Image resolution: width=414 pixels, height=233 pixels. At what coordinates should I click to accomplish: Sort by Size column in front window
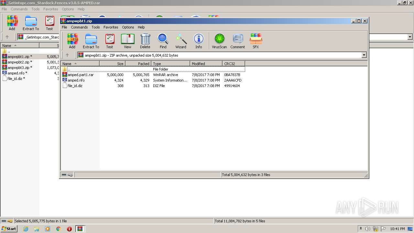(x=113, y=64)
